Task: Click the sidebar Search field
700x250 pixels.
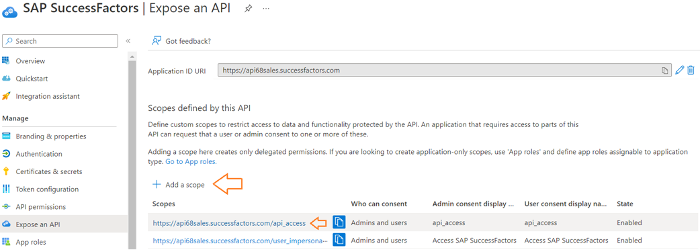Action: tap(60, 41)
